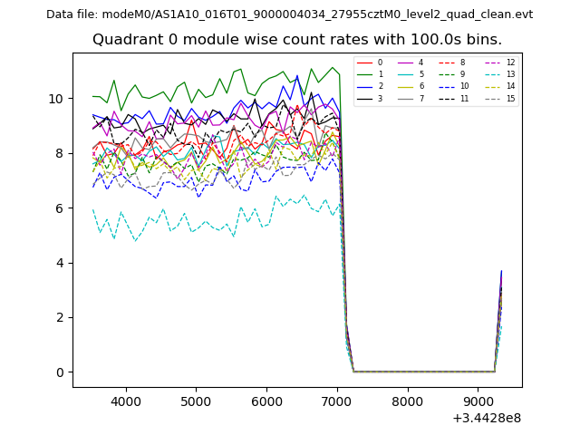Click the y-axis tick label 6

pyautogui.click(x=61, y=208)
